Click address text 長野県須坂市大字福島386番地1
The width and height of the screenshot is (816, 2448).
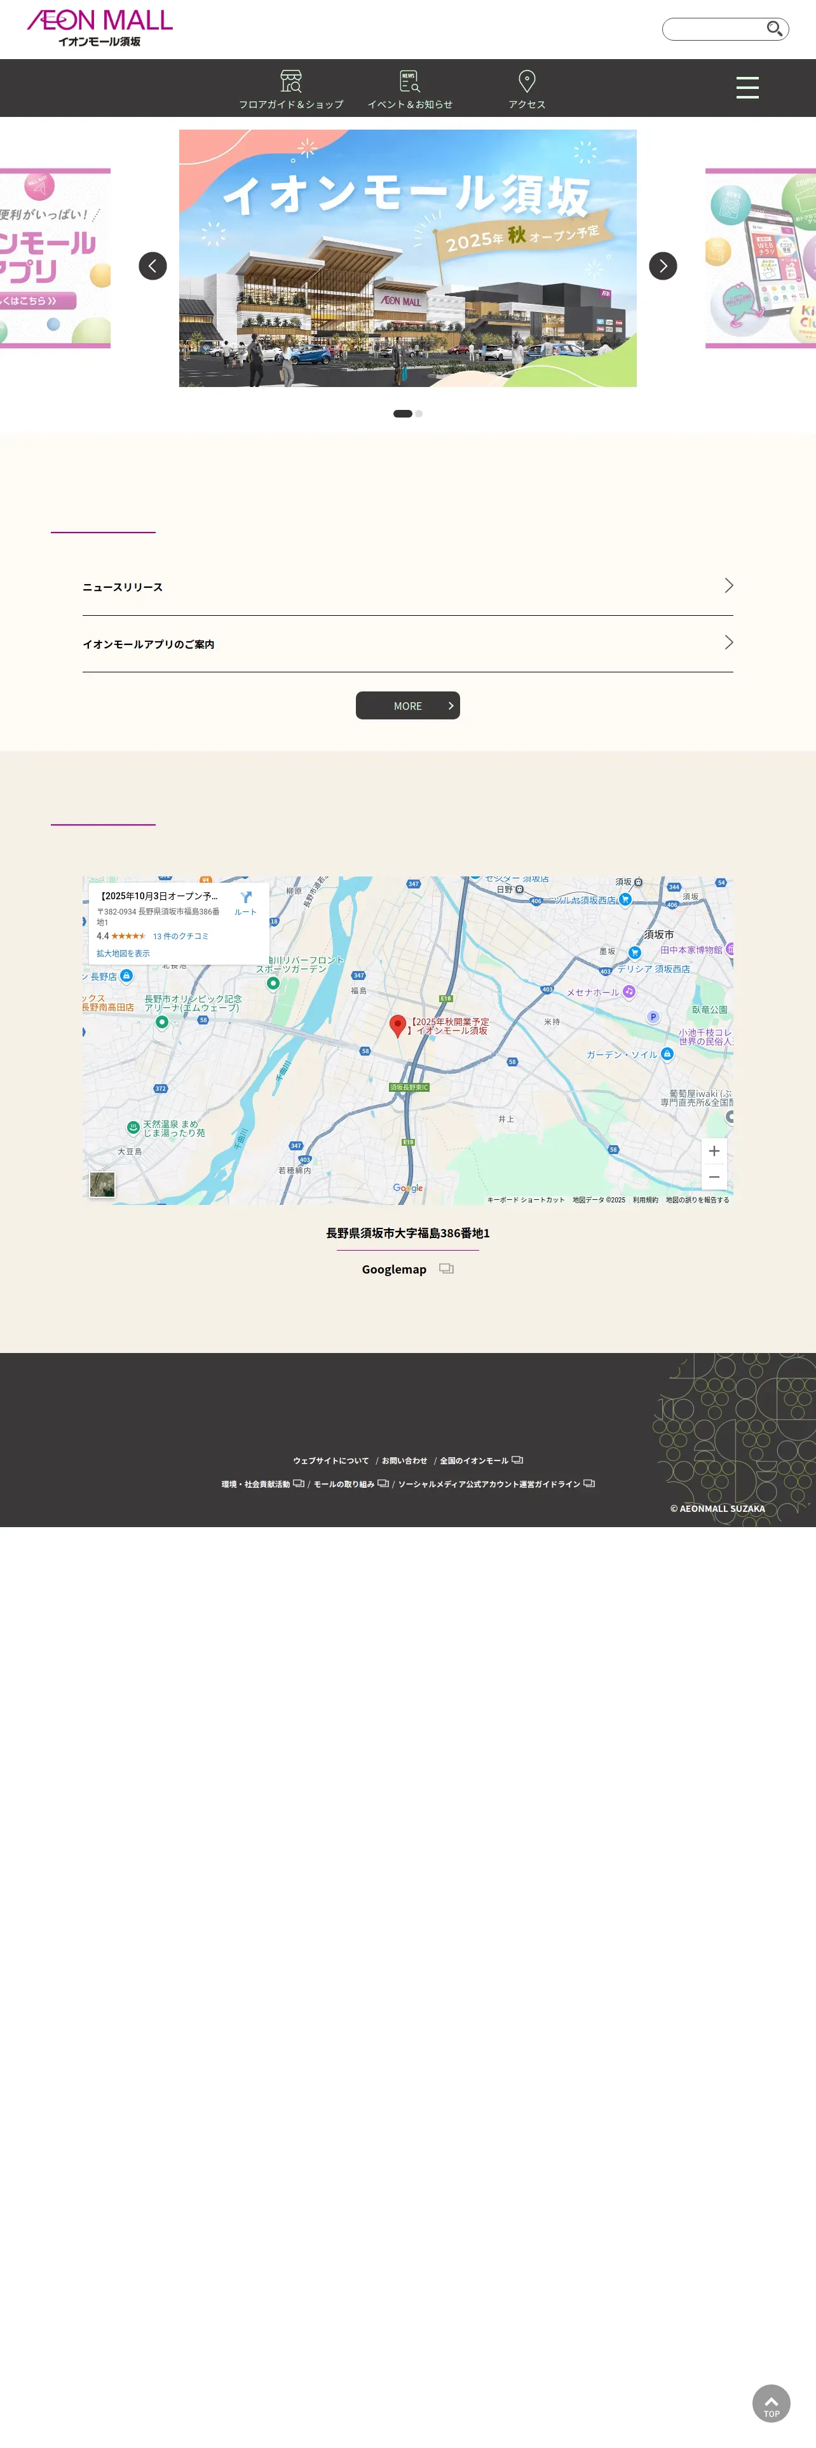tap(407, 1234)
